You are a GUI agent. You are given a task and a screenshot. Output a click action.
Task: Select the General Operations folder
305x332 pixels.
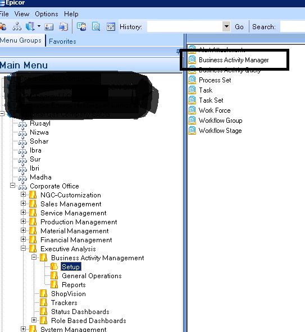[x=92, y=276]
